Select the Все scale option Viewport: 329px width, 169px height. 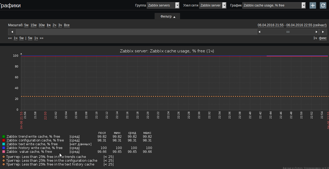pyautogui.click(x=67, y=25)
